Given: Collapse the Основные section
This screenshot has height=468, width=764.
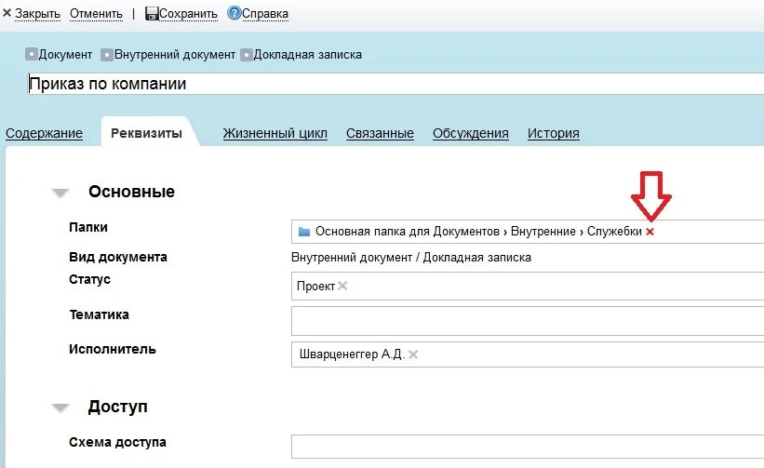Looking at the screenshot, I should (x=60, y=194).
